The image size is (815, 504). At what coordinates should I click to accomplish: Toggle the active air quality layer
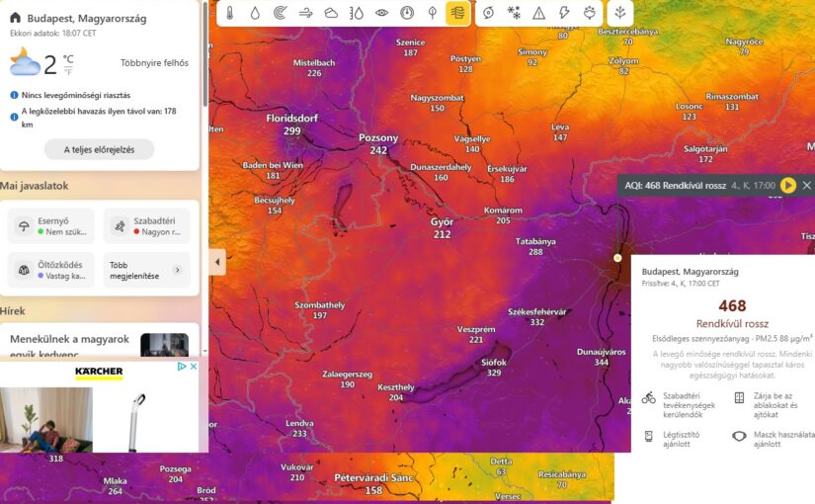[456, 13]
